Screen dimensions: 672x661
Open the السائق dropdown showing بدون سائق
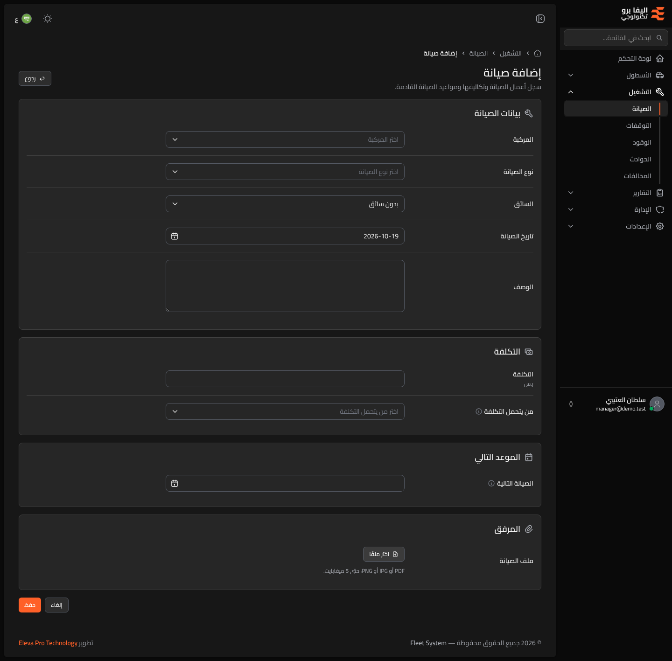click(x=285, y=204)
